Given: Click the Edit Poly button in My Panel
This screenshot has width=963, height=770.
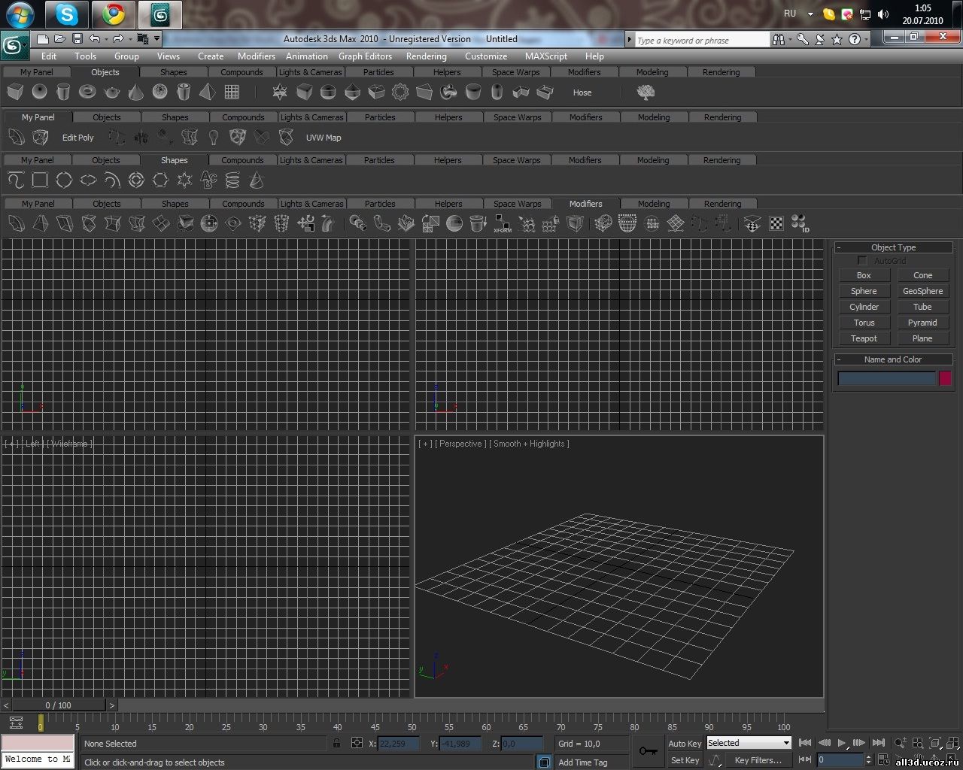Looking at the screenshot, I should click(x=78, y=138).
